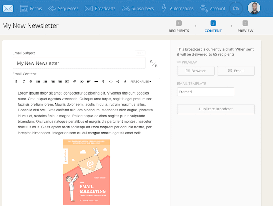Toggle bold formatting in the editor toolbar
273x206 pixels.
coord(16,82)
